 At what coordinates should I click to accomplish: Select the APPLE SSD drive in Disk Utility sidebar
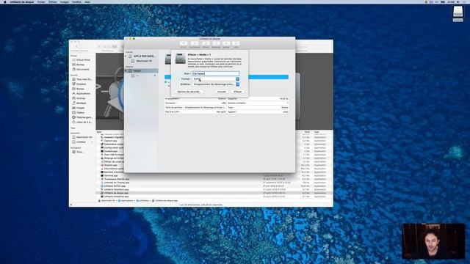142,56
